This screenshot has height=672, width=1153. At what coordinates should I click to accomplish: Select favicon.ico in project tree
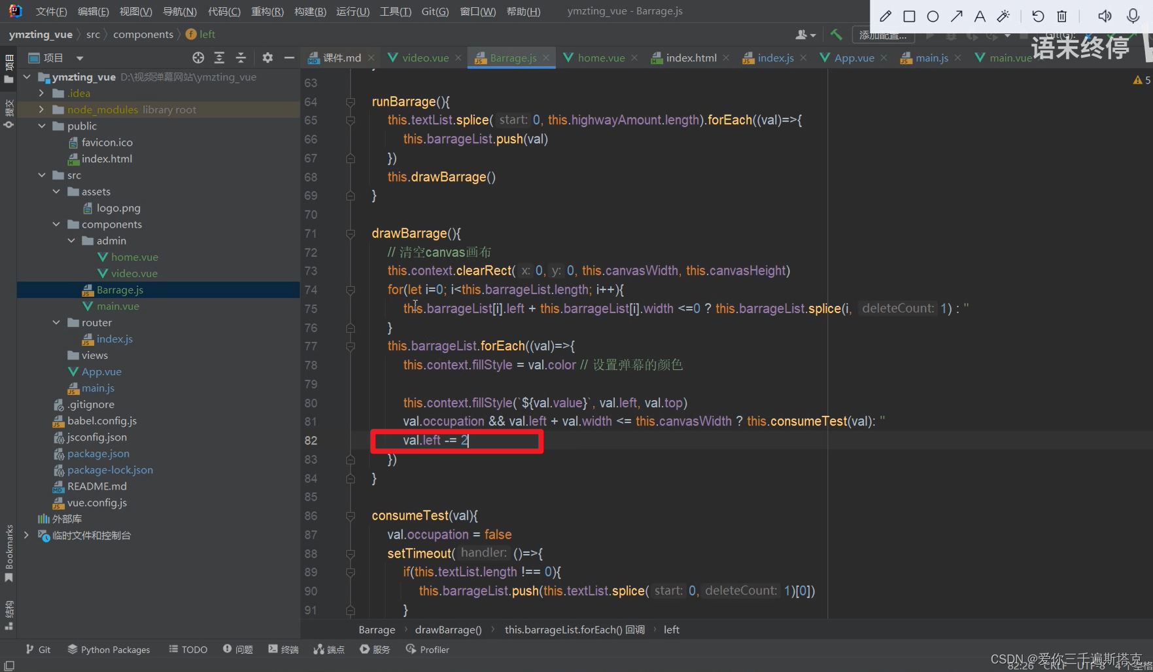tap(107, 143)
